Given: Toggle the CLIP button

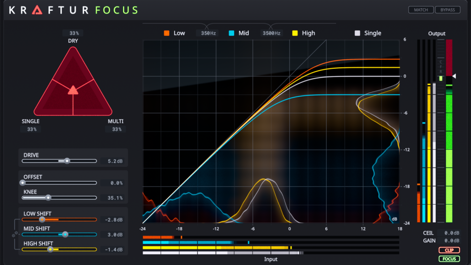Looking at the screenshot, I should click(449, 250).
